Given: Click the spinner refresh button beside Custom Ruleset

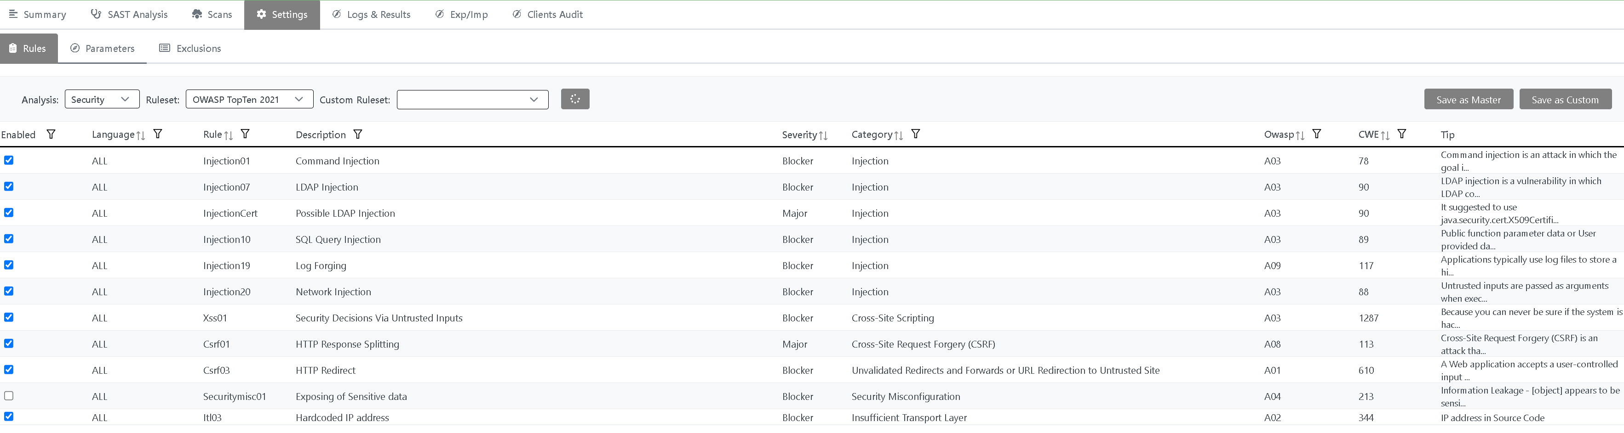Looking at the screenshot, I should pos(574,99).
